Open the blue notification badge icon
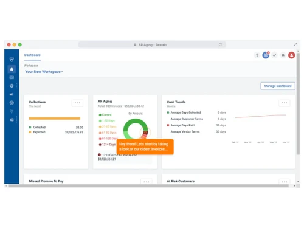304x228 pixels. pos(266,55)
